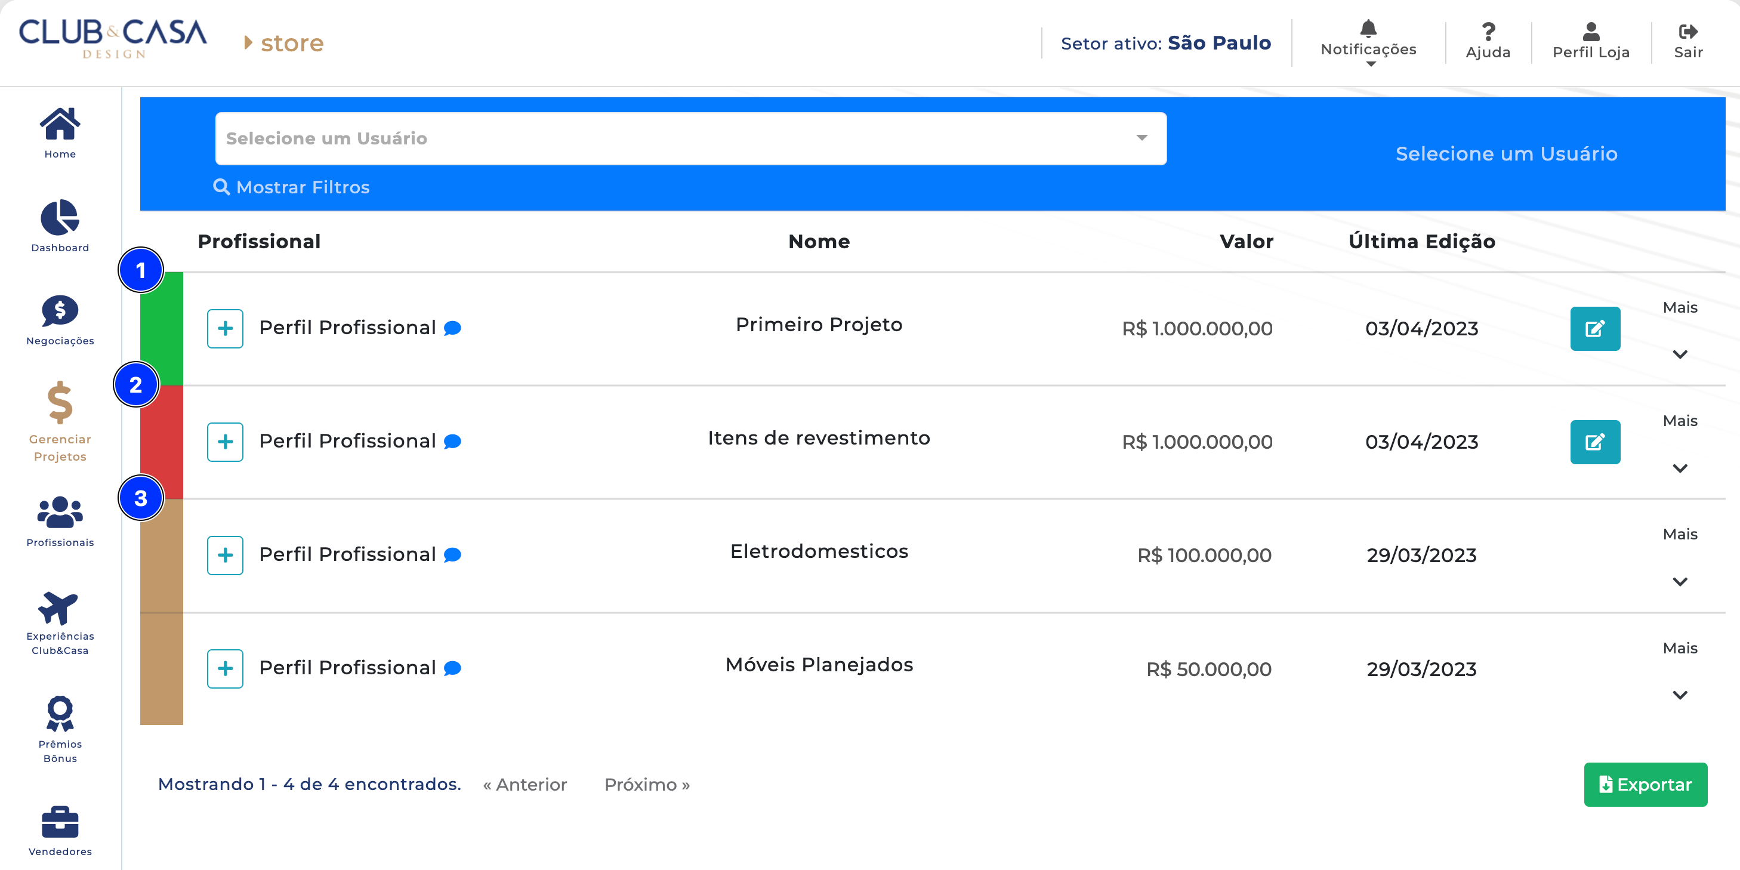Expand Mais options for Móveis Planejados
This screenshot has width=1740, height=870.
pyautogui.click(x=1679, y=695)
